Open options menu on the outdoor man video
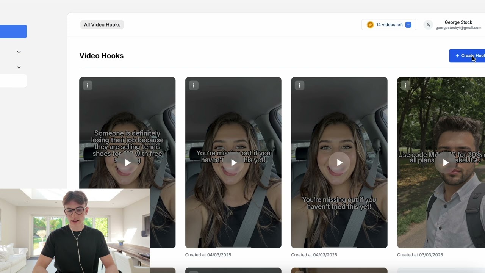485x273 pixels. click(405, 86)
